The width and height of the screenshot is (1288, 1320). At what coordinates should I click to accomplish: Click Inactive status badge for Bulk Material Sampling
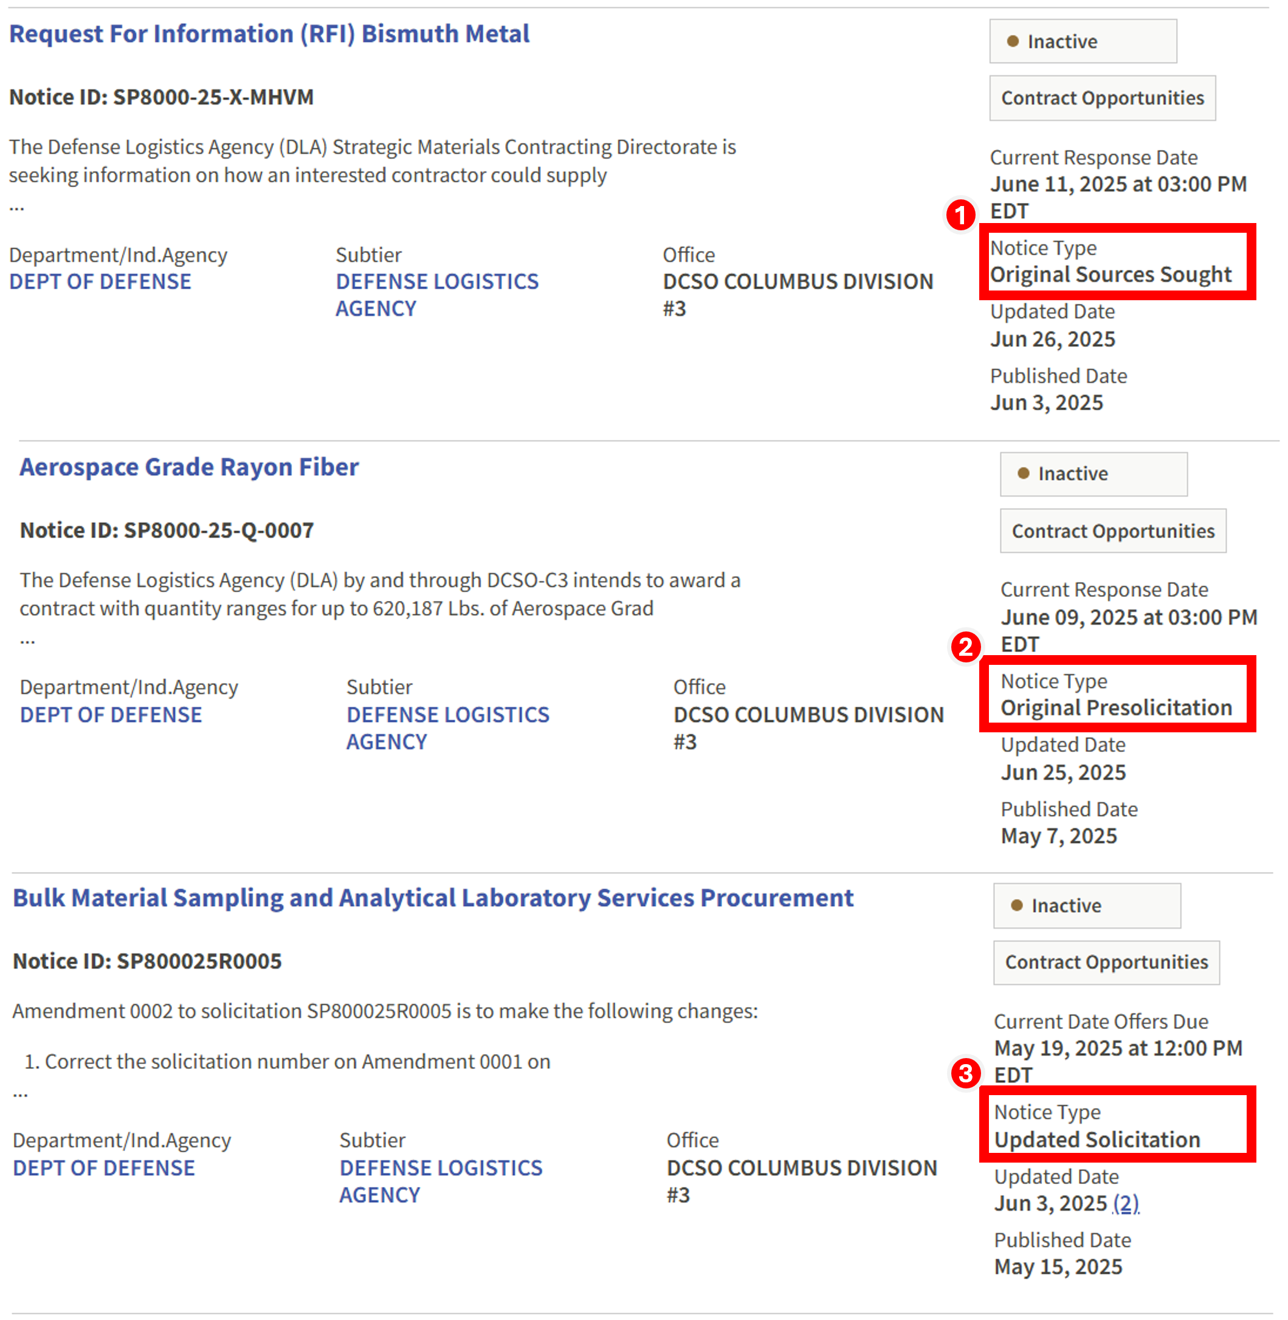coord(1086,906)
